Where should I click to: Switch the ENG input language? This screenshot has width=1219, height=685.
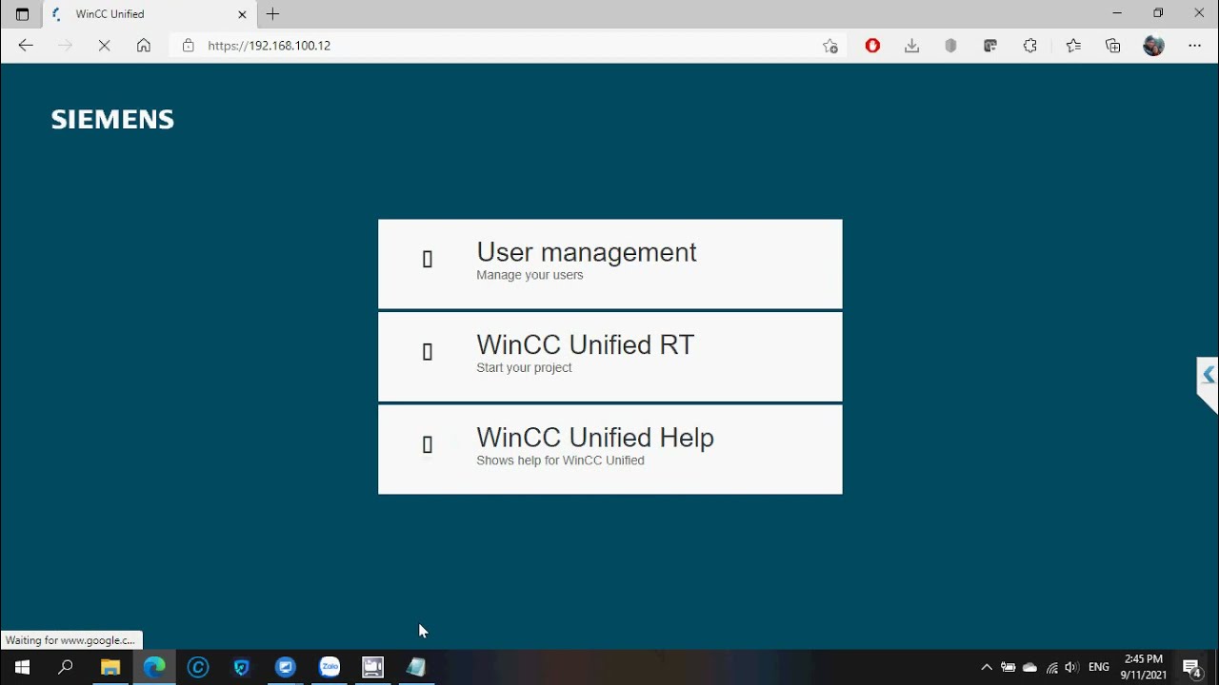pos(1099,667)
